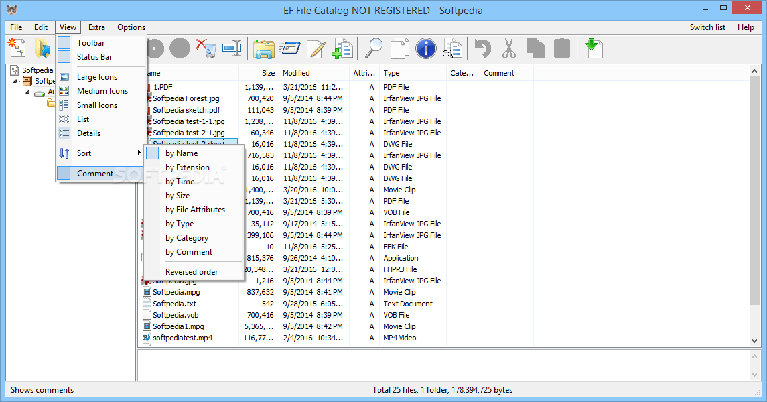Open the View menu

click(68, 27)
